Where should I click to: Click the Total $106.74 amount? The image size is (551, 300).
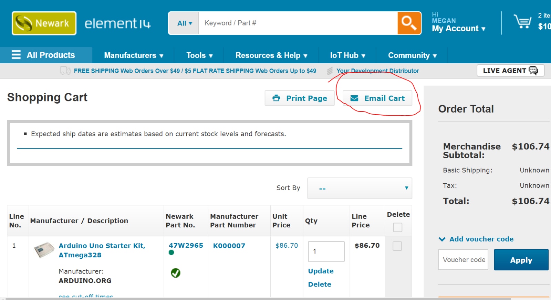pos(530,201)
